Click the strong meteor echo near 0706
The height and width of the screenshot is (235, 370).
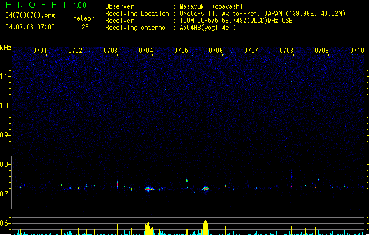point(205,189)
